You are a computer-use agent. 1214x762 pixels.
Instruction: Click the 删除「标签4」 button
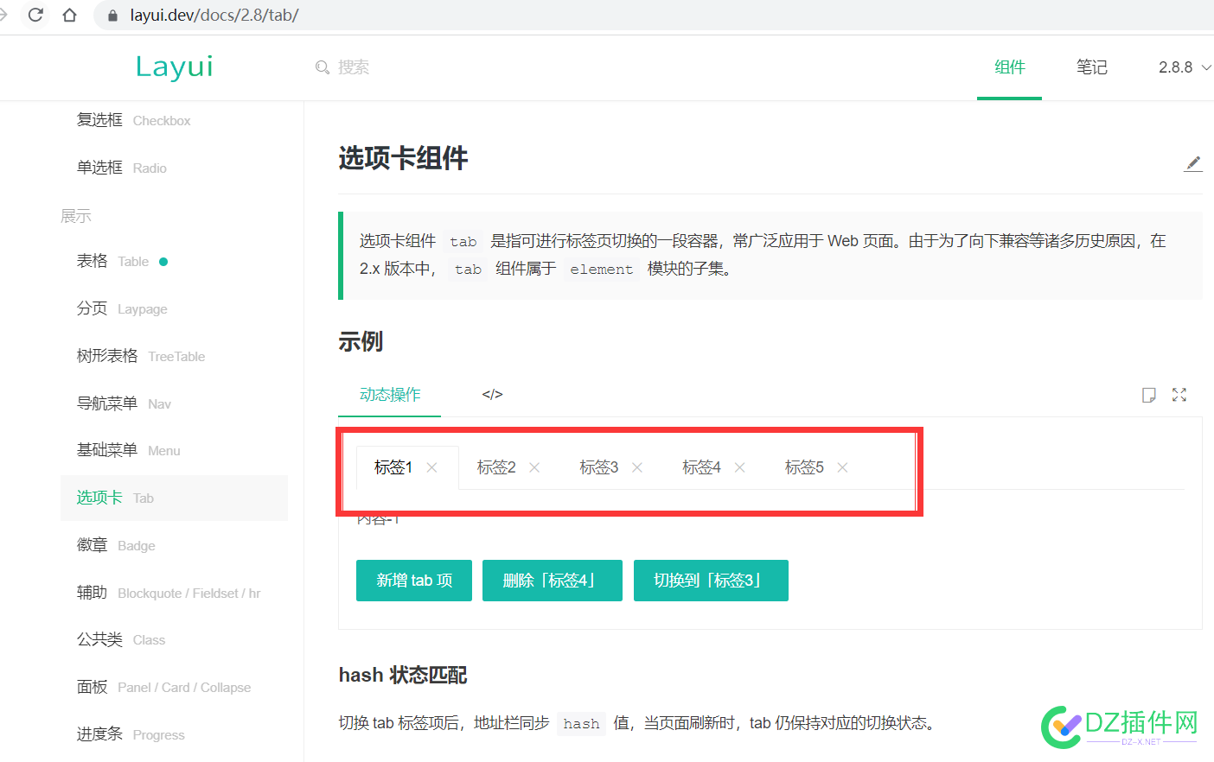(553, 581)
